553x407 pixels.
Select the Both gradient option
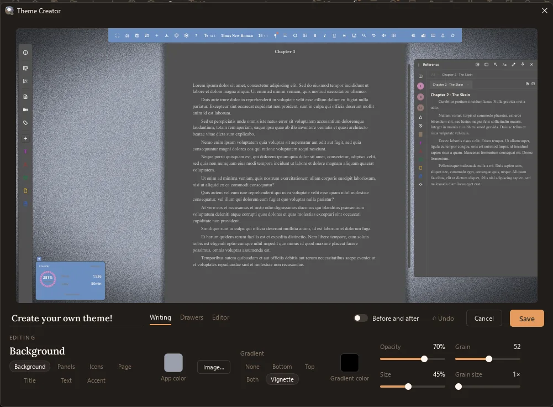[252, 379]
